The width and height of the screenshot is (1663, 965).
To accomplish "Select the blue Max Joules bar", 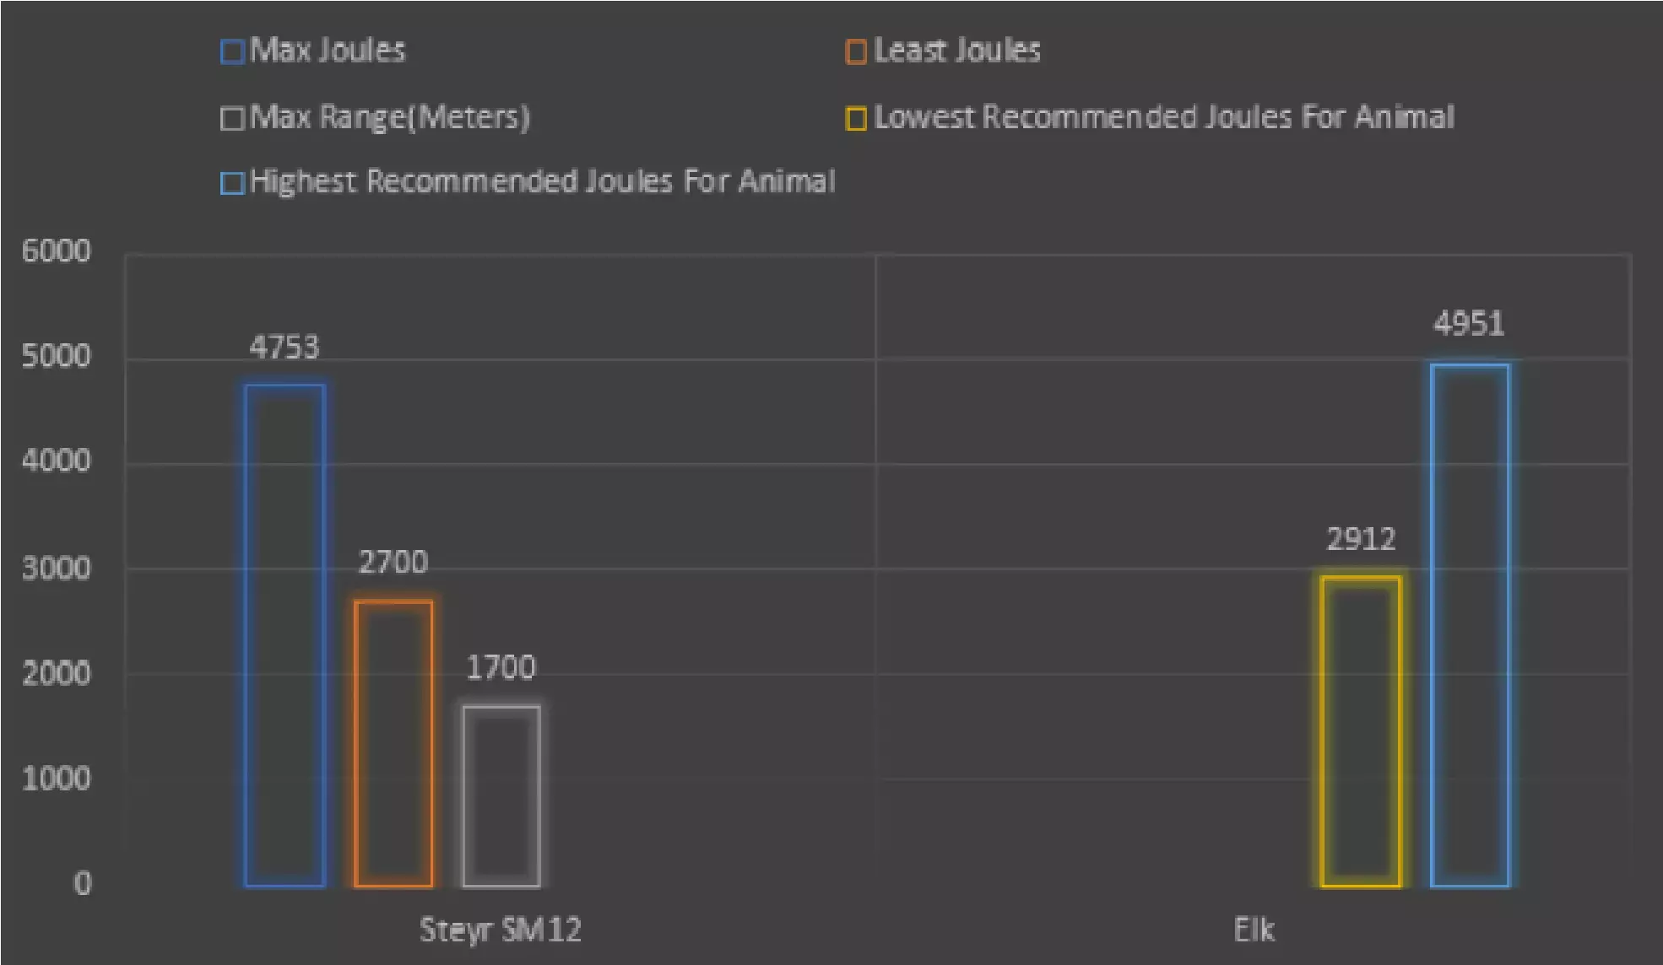I will point(285,635).
